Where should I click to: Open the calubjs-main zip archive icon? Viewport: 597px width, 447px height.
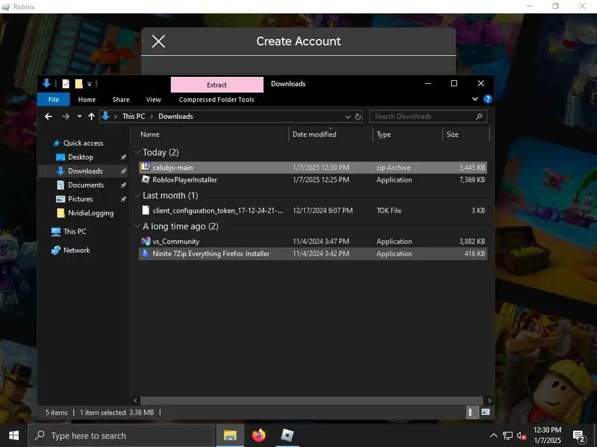(145, 167)
